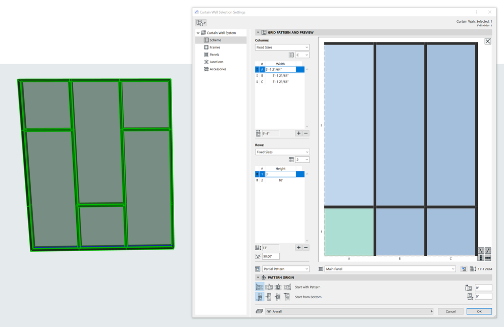Click the total pattern width field 9'-4"
Viewport: 504px width, 327px height.
coord(270,133)
